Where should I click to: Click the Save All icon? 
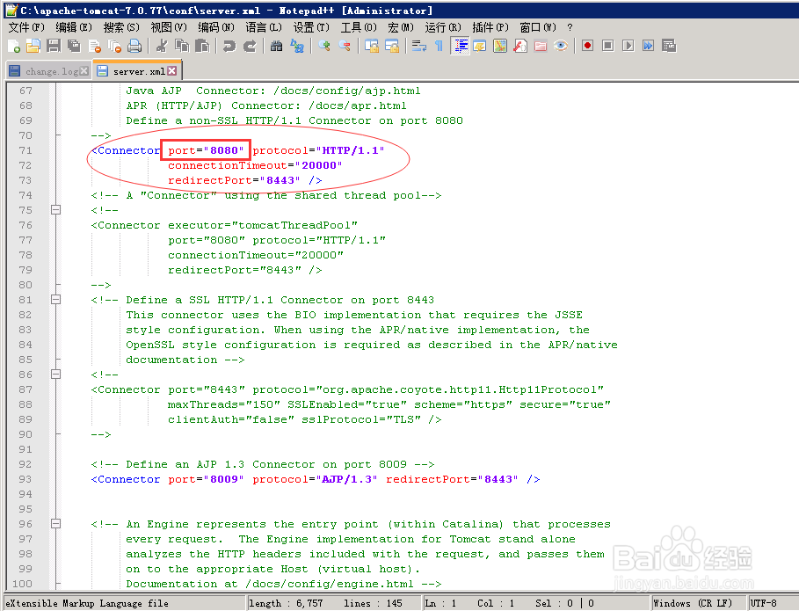point(74,46)
